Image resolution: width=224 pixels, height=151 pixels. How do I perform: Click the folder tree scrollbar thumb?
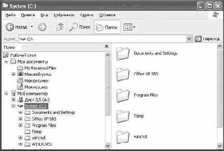(108, 87)
